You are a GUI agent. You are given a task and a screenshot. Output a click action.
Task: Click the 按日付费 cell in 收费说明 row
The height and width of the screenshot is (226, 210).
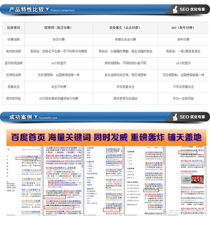point(59,39)
